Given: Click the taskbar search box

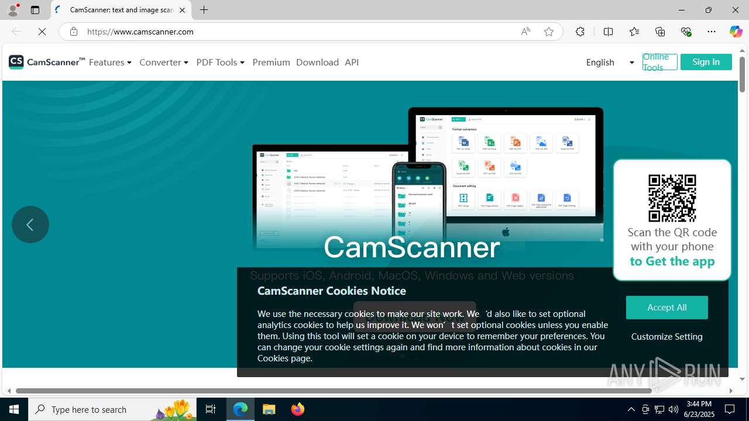Looking at the screenshot, I should click(112, 409).
